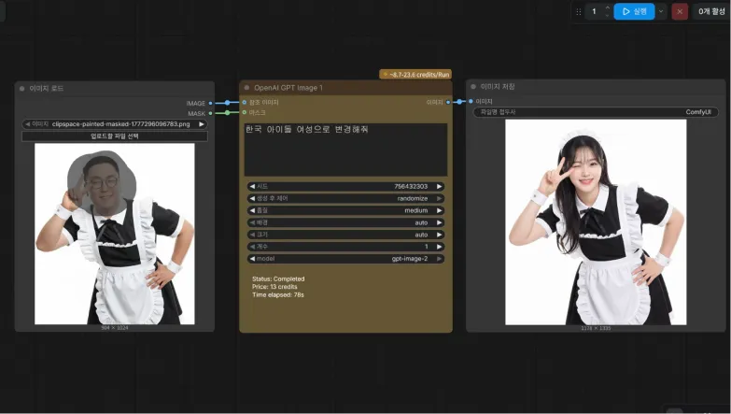Click the masked input image preview thumbnail
The width and height of the screenshot is (731, 414).
[115, 234]
